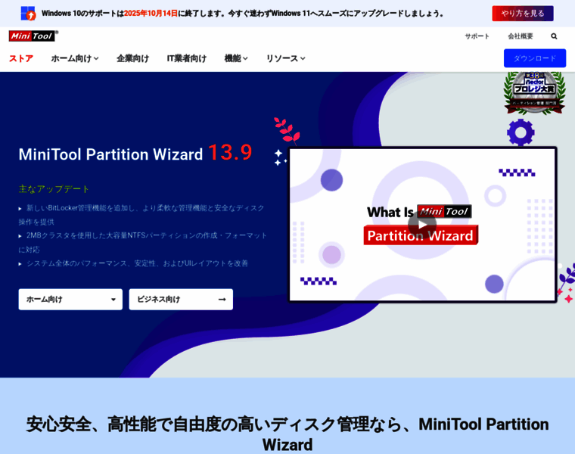
Task: Expand the ホーム向け navigation menu
Action: [x=75, y=58]
